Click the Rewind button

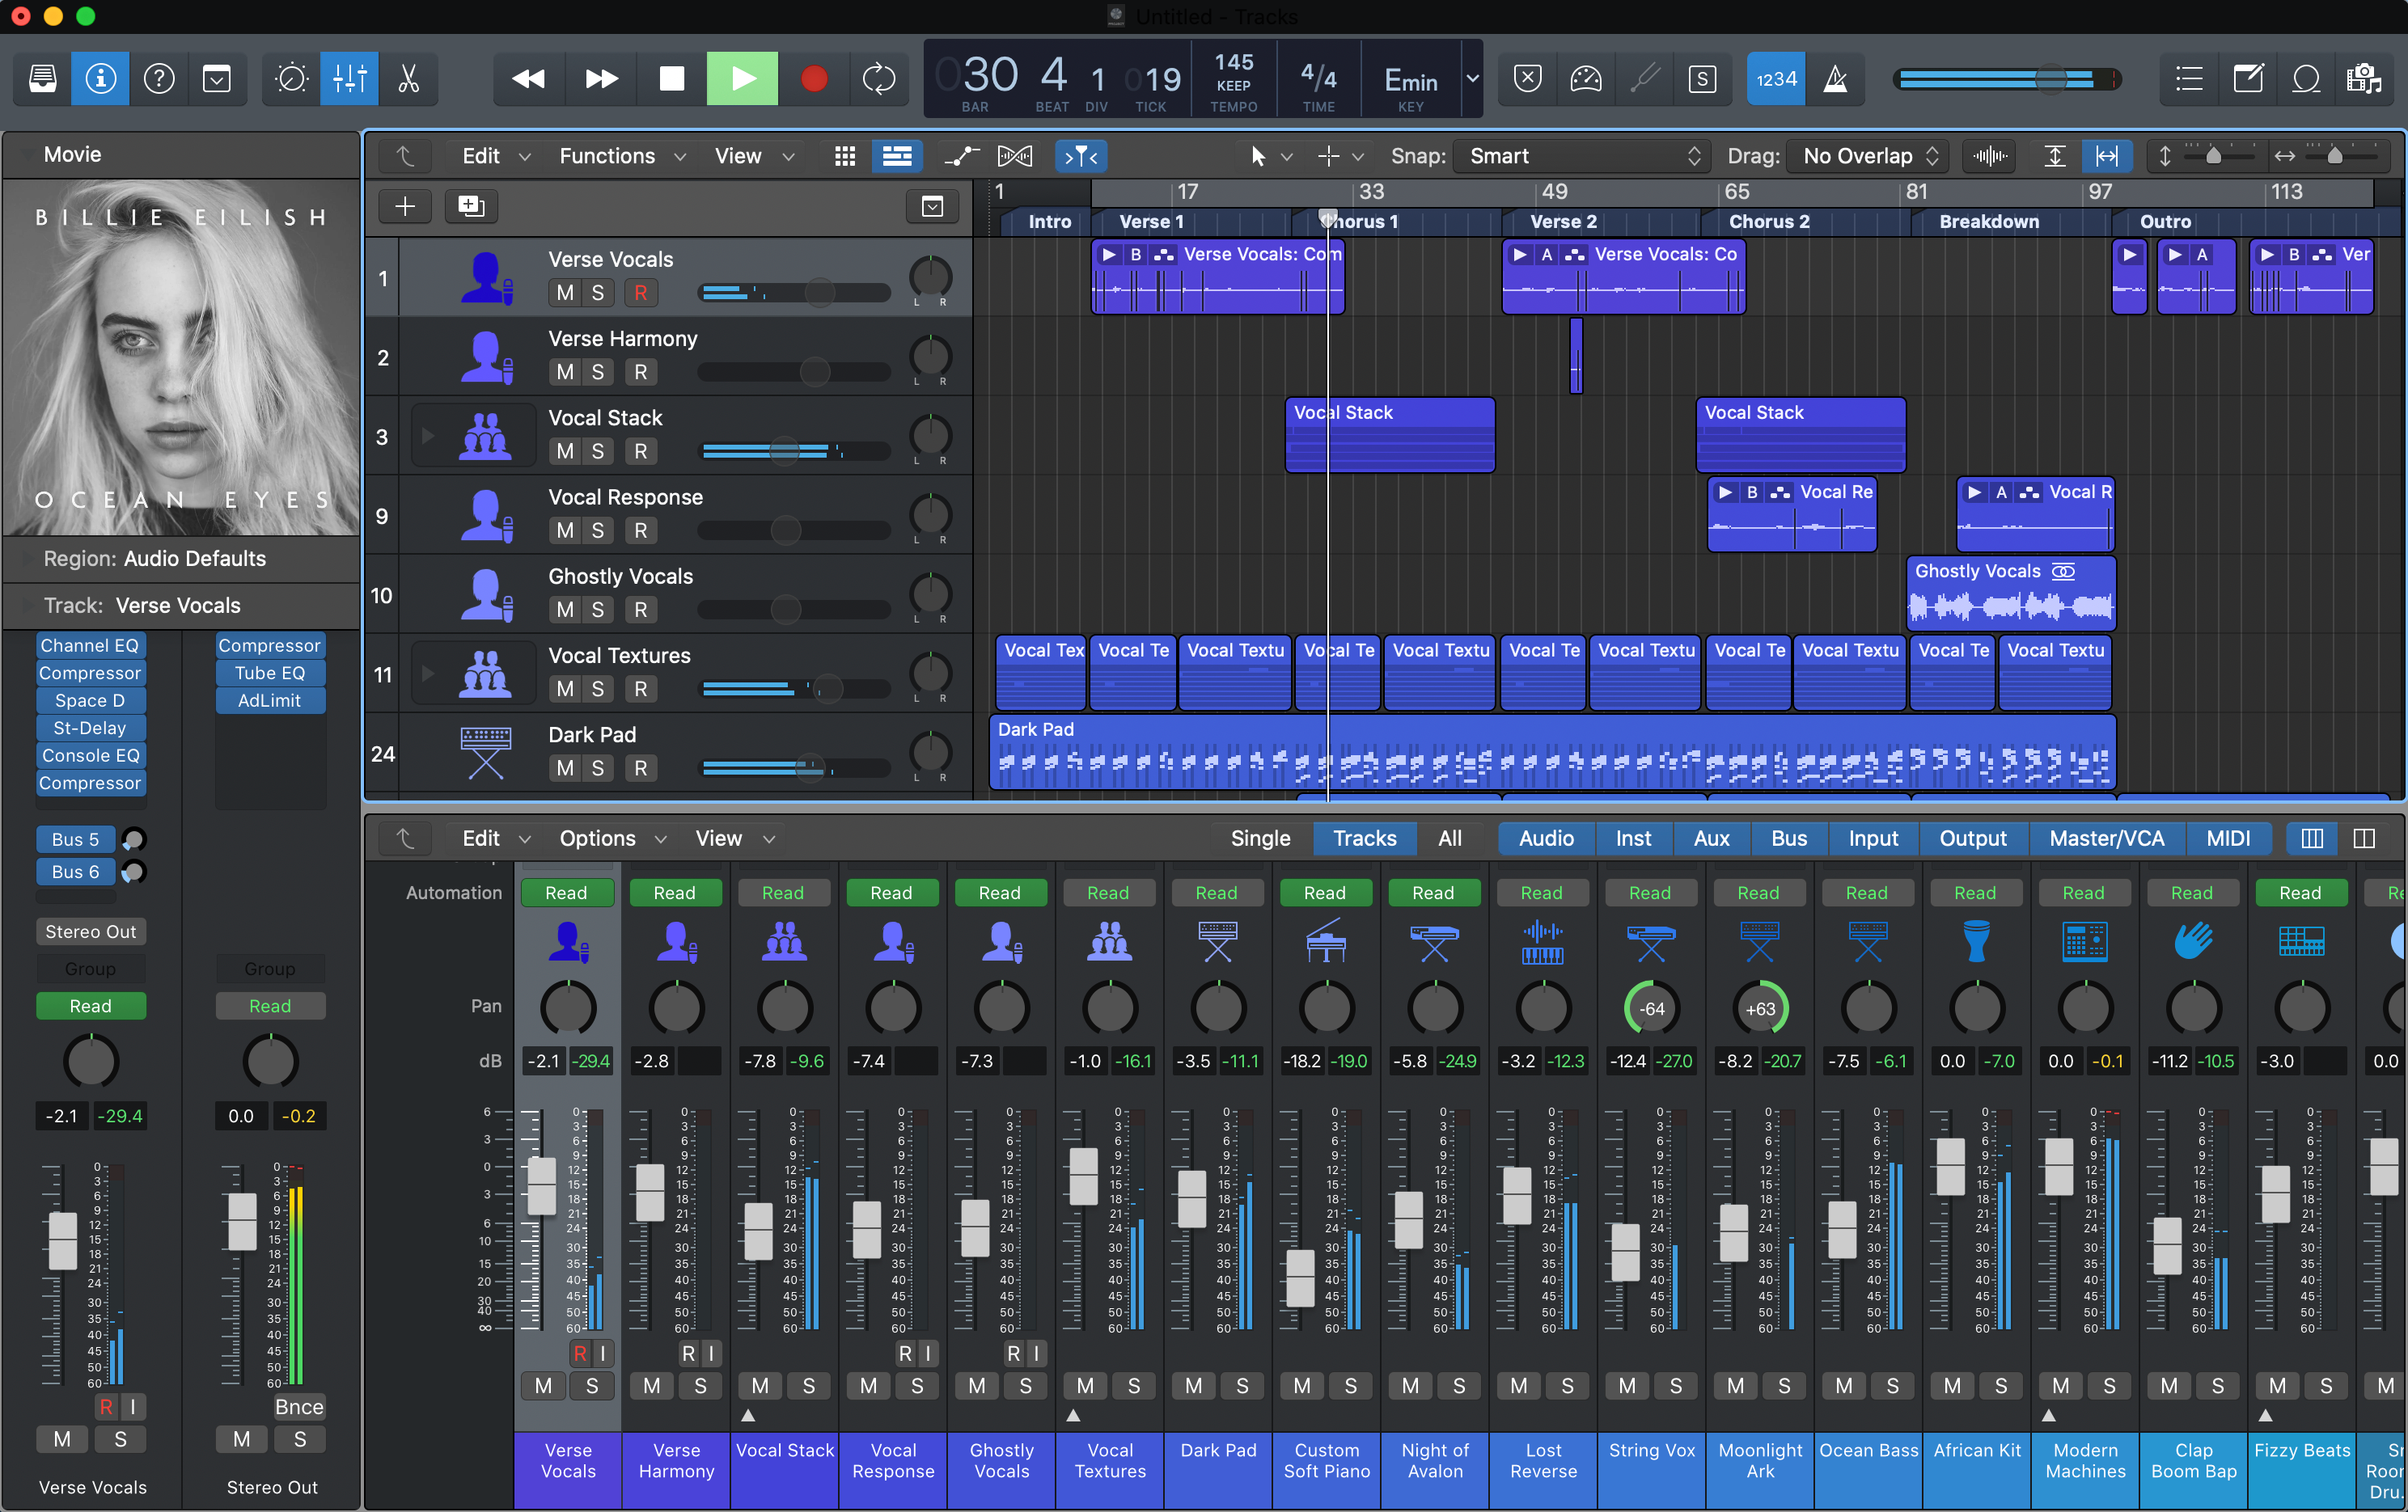[528, 78]
